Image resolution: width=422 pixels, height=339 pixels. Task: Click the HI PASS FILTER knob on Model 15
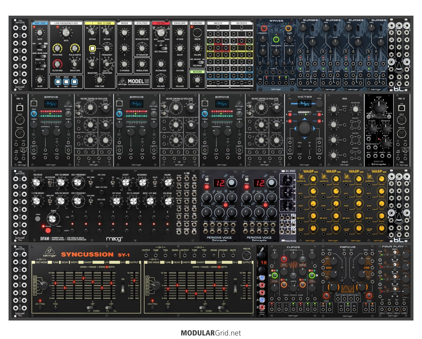pos(142,33)
